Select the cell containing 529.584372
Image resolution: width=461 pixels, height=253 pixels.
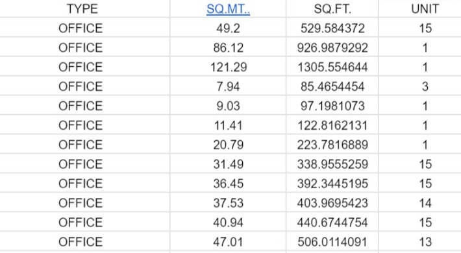[x=332, y=28]
